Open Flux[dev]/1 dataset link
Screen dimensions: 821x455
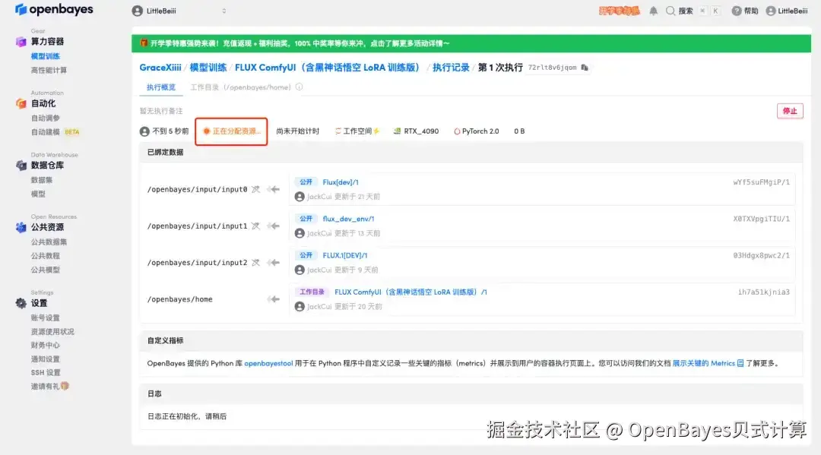click(x=341, y=182)
